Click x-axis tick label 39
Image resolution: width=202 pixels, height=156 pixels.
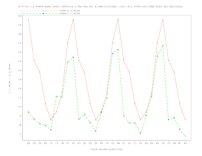point(101,143)
